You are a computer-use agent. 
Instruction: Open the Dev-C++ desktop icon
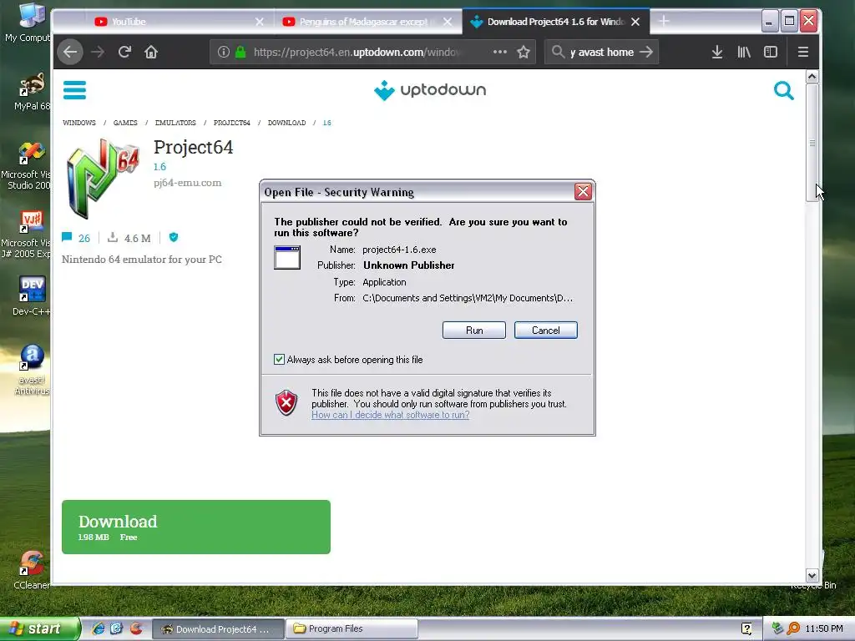pos(31,295)
